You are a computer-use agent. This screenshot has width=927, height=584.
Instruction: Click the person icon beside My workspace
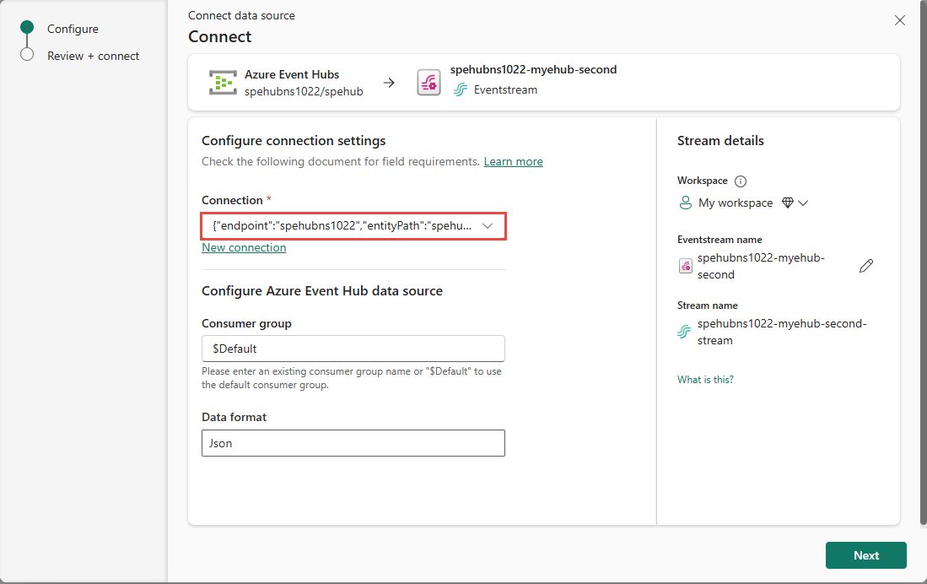685,203
